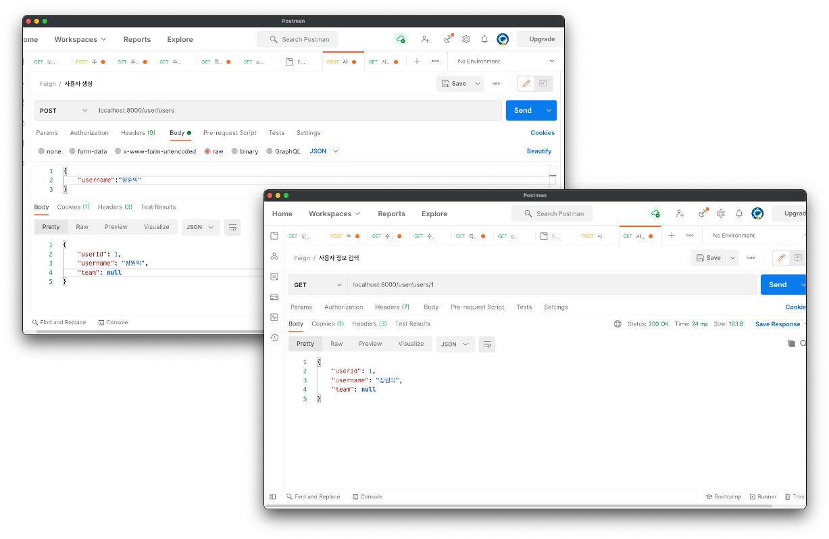Expand Save options arrow in front window

pos(733,257)
